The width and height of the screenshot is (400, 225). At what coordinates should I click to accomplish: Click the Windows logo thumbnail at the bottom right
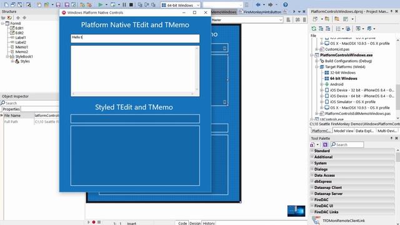coord(296,211)
